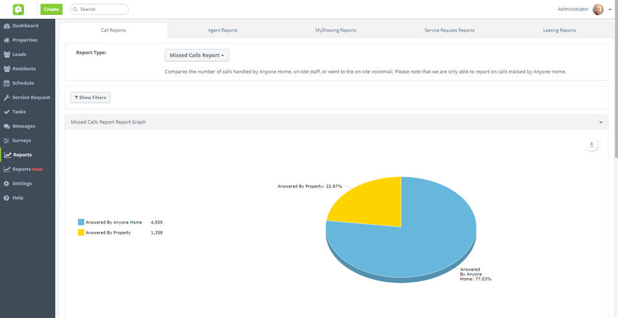Image resolution: width=618 pixels, height=318 pixels.
Task: Open the Missed Calls Report dropdown
Action: [x=197, y=55]
